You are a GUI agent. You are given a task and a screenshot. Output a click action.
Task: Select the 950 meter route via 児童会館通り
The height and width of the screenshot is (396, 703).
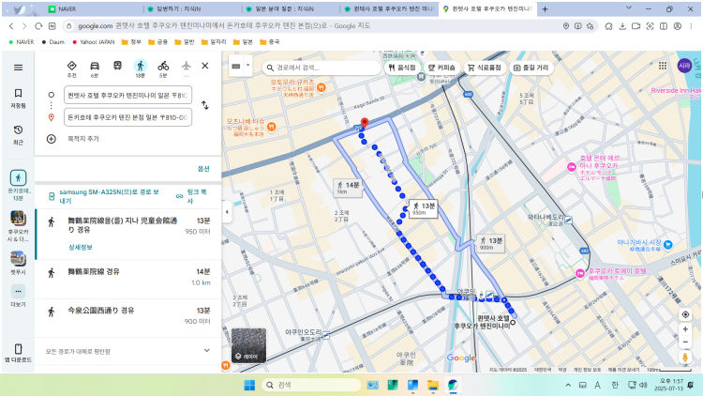coord(128,234)
